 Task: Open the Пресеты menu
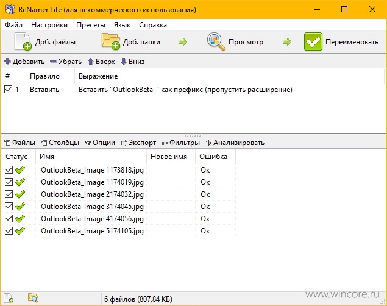(x=91, y=25)
